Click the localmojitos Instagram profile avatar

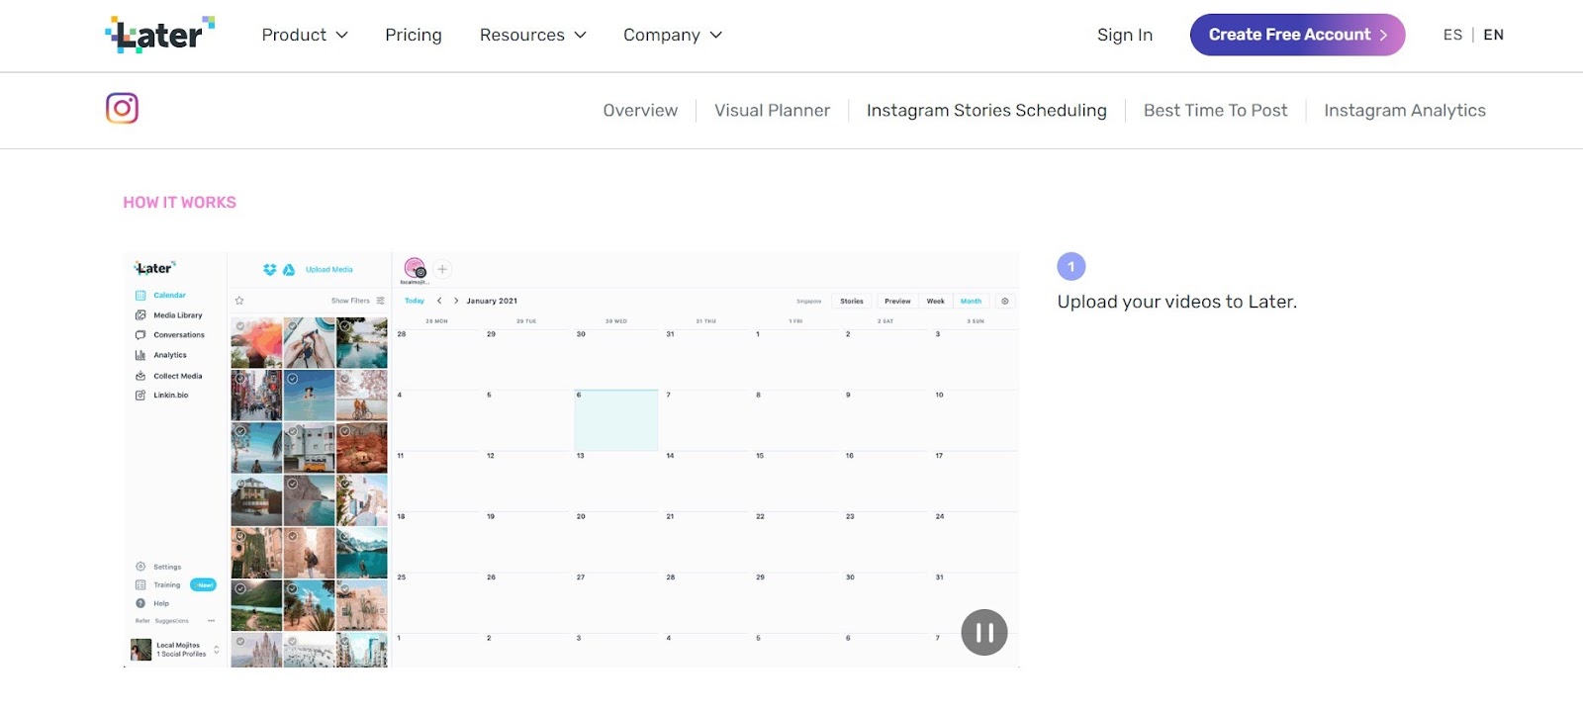[415, 269]
